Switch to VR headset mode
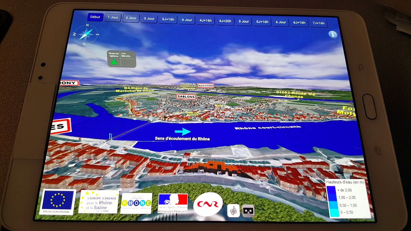Screen dimensions: 411x231 coord(248,211)
